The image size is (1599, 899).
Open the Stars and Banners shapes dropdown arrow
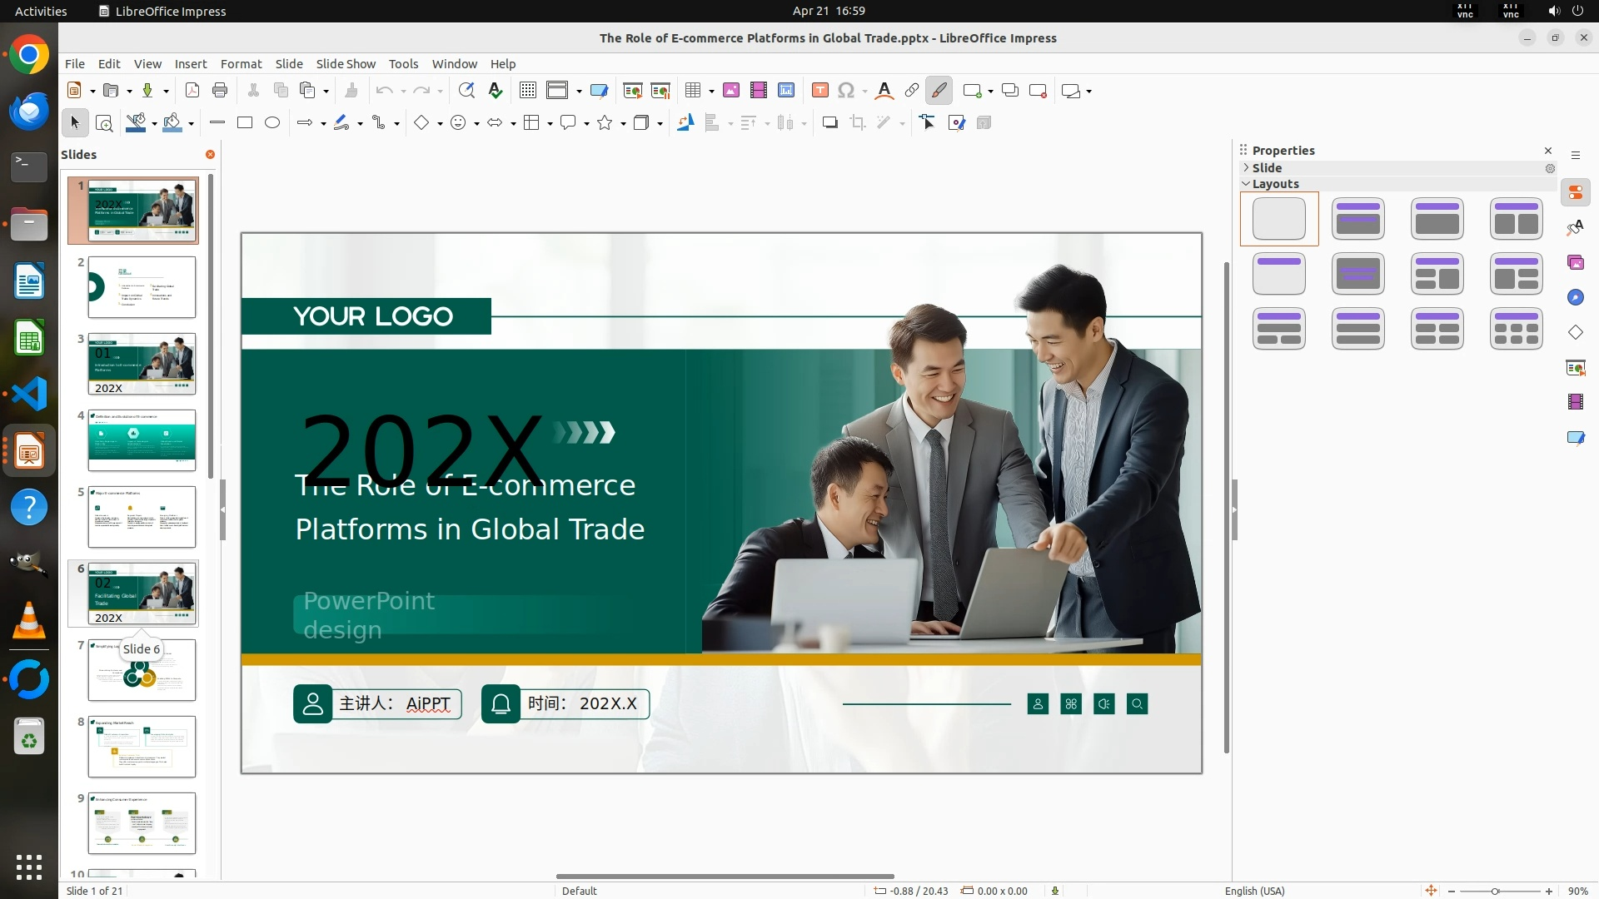click(623, 124)
